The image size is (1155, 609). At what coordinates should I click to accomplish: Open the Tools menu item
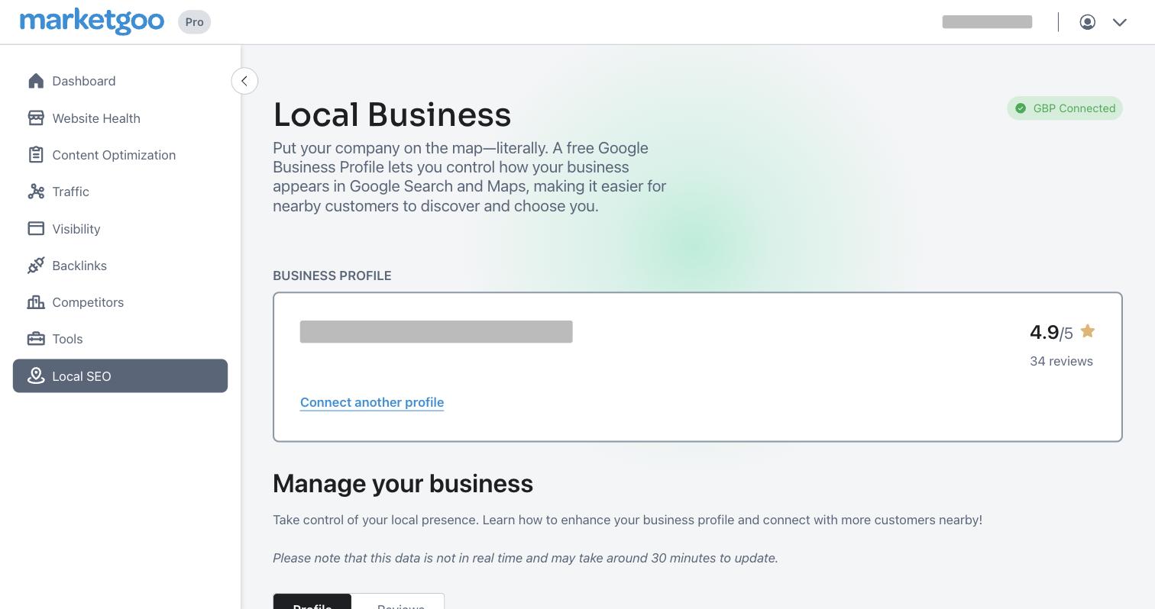[x=120, y=339]
